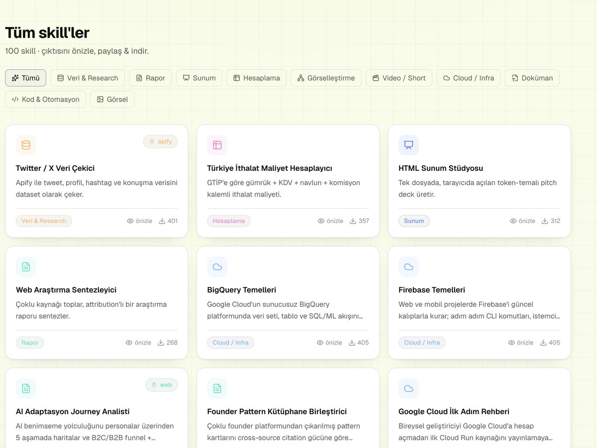Preview Firebase Temelleri via önizle
The width and height of the screenshot is (597, 448).
[x=520, y=342]
